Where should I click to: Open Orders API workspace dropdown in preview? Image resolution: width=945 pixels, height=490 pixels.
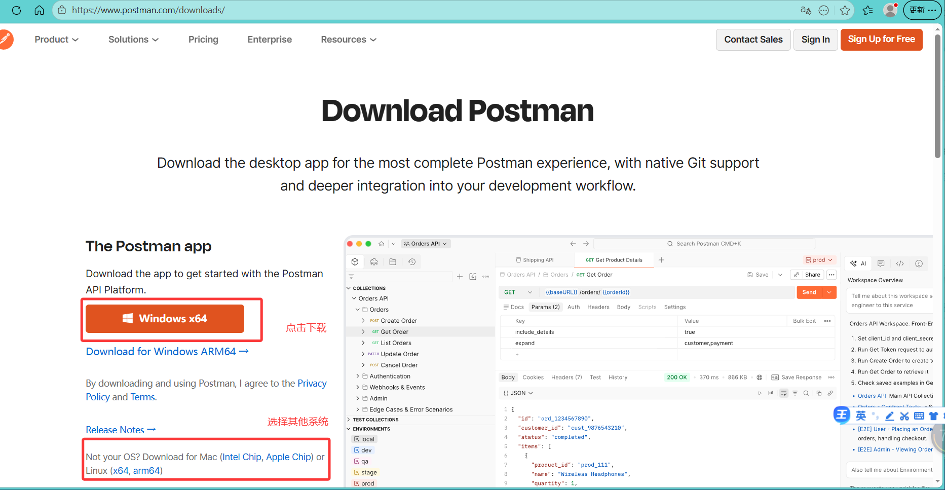(426, 244)
